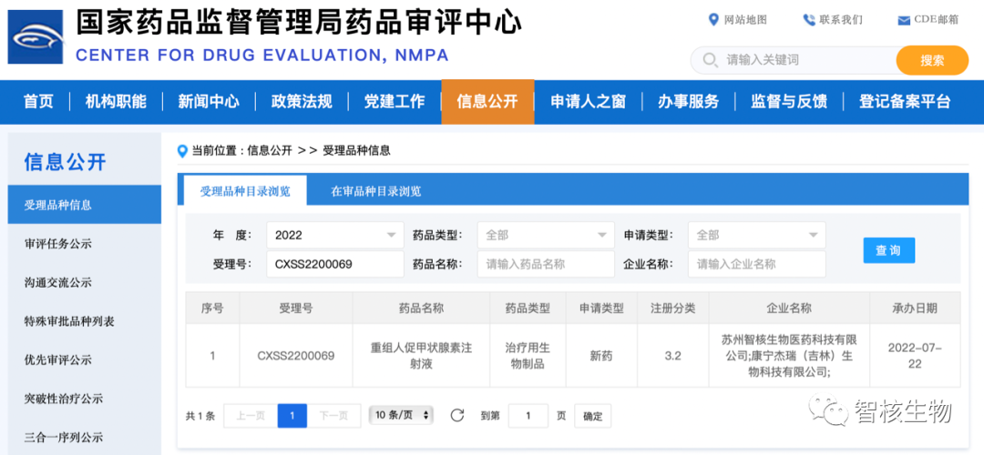Click the orange 搜索 button

[931, 61]
